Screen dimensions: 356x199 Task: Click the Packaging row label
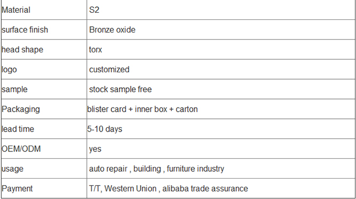pyautogui.click(x=21, y=109)
